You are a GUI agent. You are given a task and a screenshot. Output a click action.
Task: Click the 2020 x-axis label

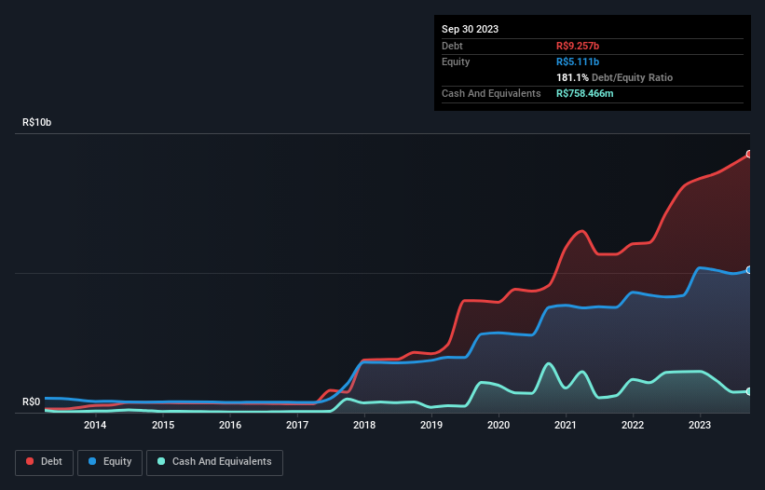coord(499,425)
